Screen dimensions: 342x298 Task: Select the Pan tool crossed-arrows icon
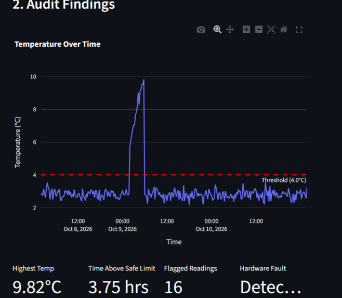point(230,30)
